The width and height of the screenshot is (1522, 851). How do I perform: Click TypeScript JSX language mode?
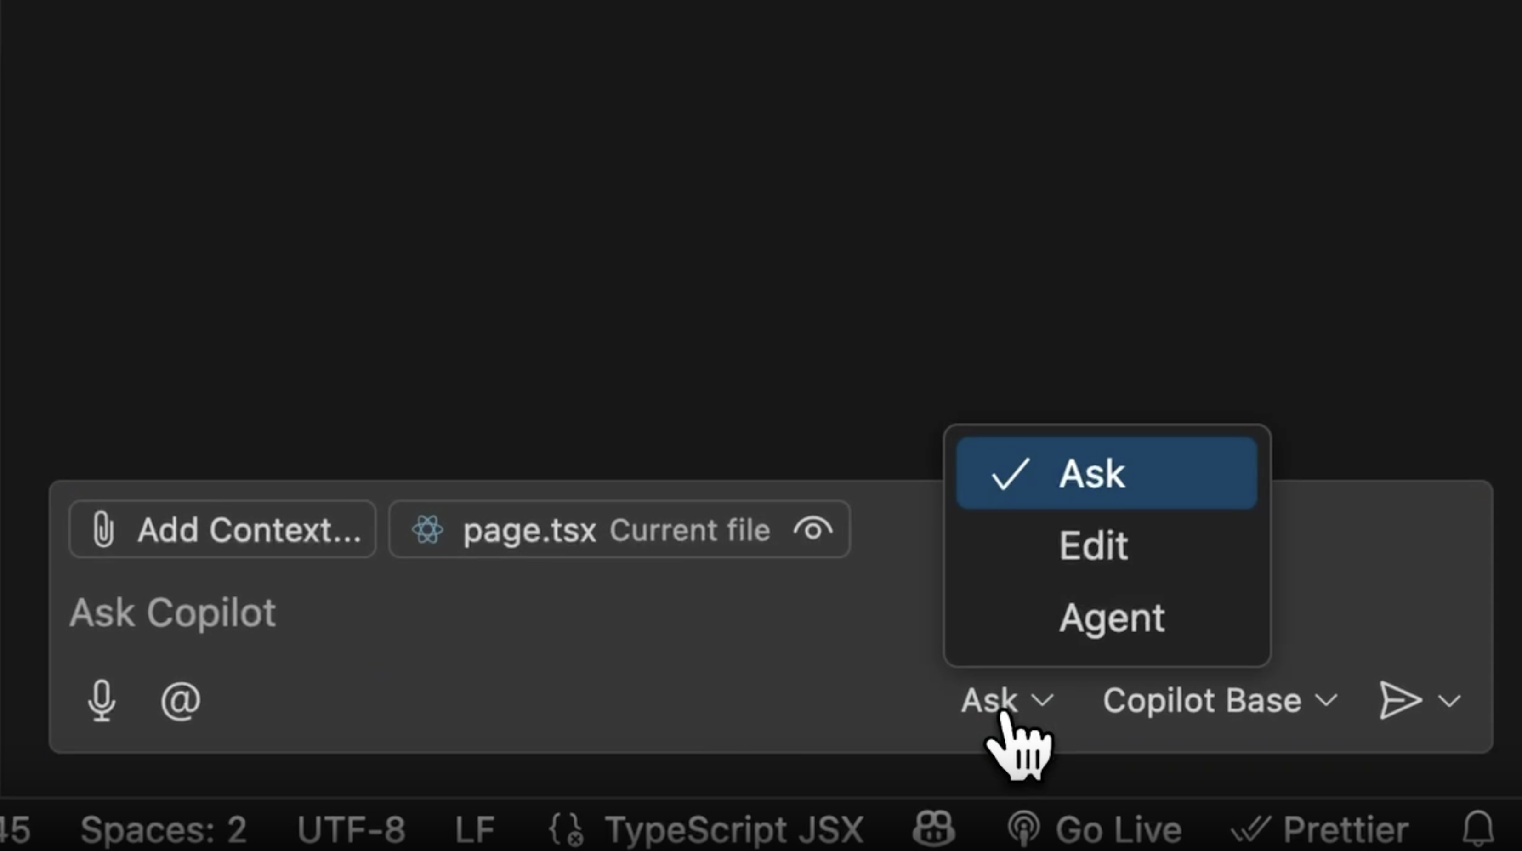[x=734, y=829]
